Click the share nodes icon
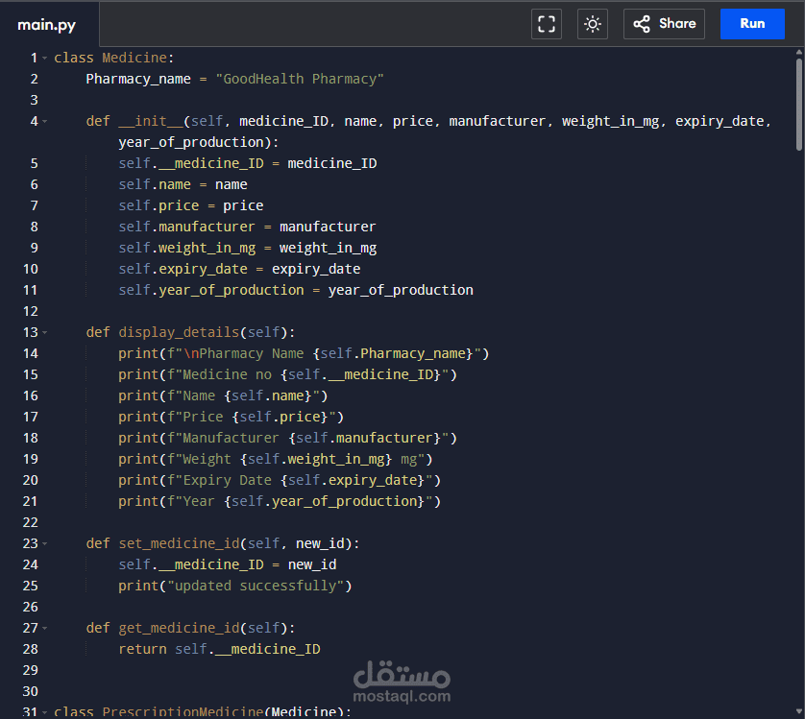Screen dimensions: 805x719 642,24
